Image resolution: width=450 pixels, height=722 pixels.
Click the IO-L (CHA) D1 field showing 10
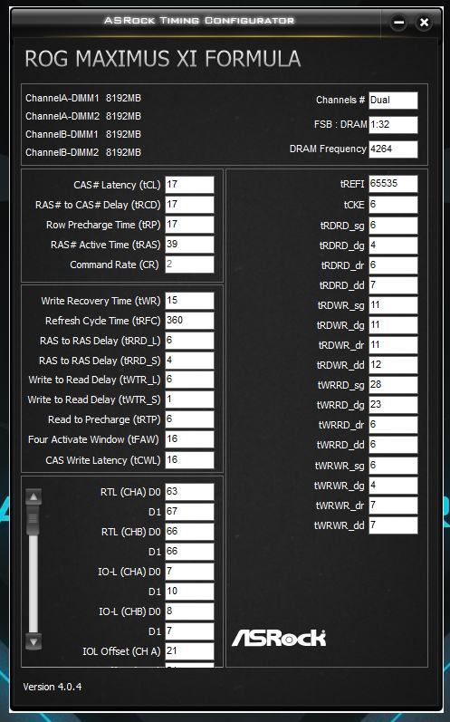(189, 592)
